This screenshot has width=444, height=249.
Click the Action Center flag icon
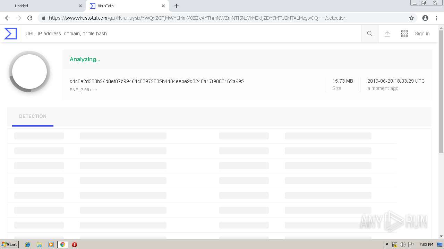(411, 245)
